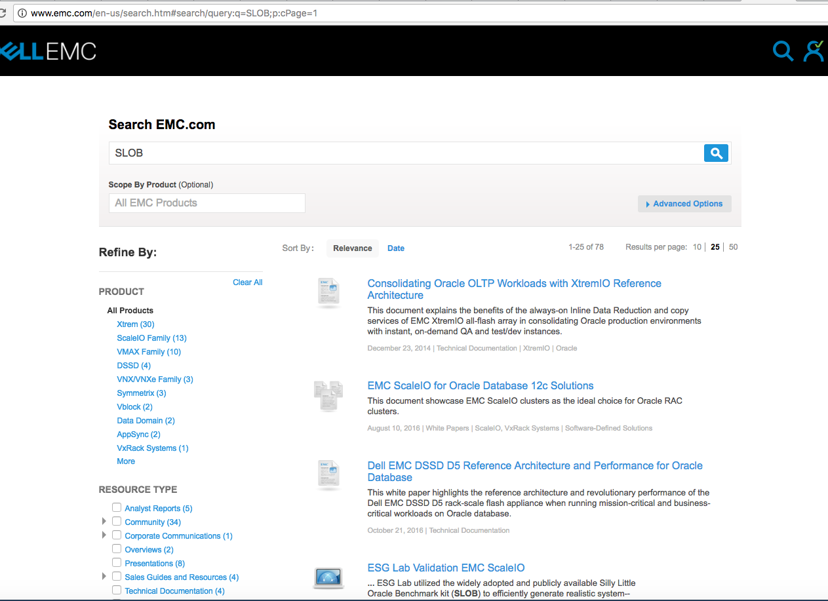Image resolution: width=828 pixels, height=601 pixels.
Task: Expand the Community resource type tree
Action: click(x=104, y=522)
